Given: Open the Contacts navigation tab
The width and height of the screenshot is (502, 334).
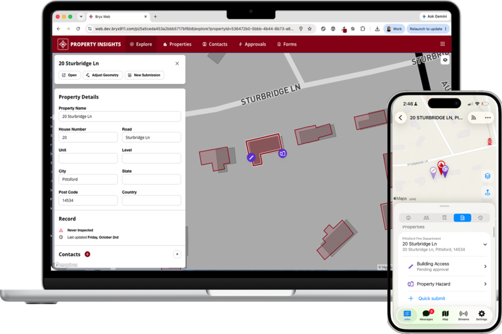Looking at the screenshot, I should (215, 44).
